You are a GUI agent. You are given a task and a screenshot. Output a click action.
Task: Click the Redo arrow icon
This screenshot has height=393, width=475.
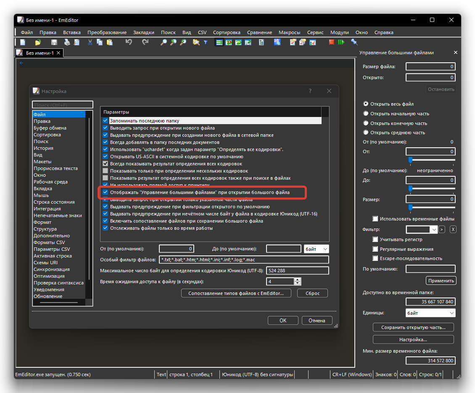tap(145, 42)
